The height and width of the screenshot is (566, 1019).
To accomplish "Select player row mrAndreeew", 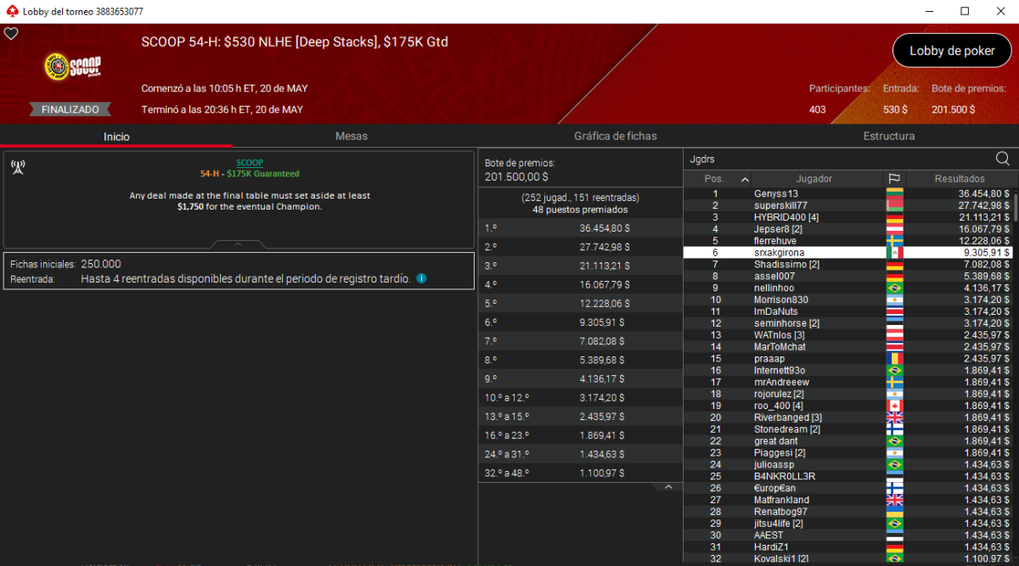I will tap(847, 383).
